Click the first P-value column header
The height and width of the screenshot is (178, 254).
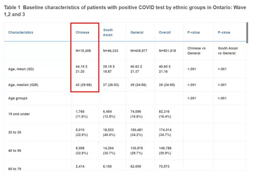pyautogui.click(x=194, y=32)
